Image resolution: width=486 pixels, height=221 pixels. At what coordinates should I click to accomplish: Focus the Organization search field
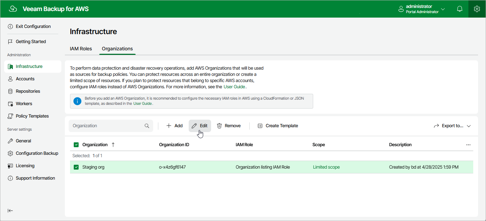click(111, 126)
